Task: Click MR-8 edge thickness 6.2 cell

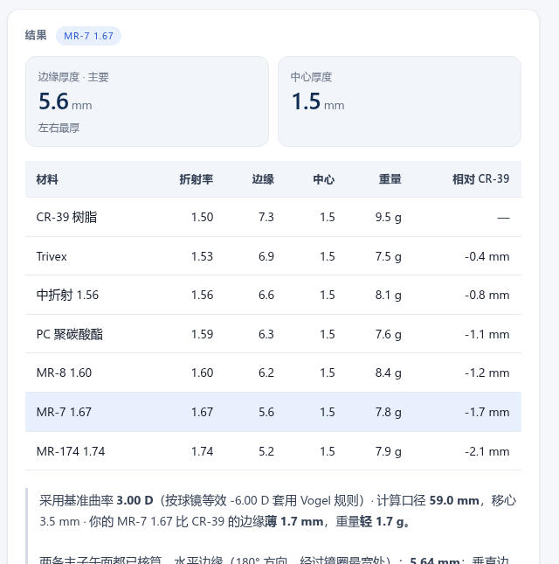Action: [266, 373]
